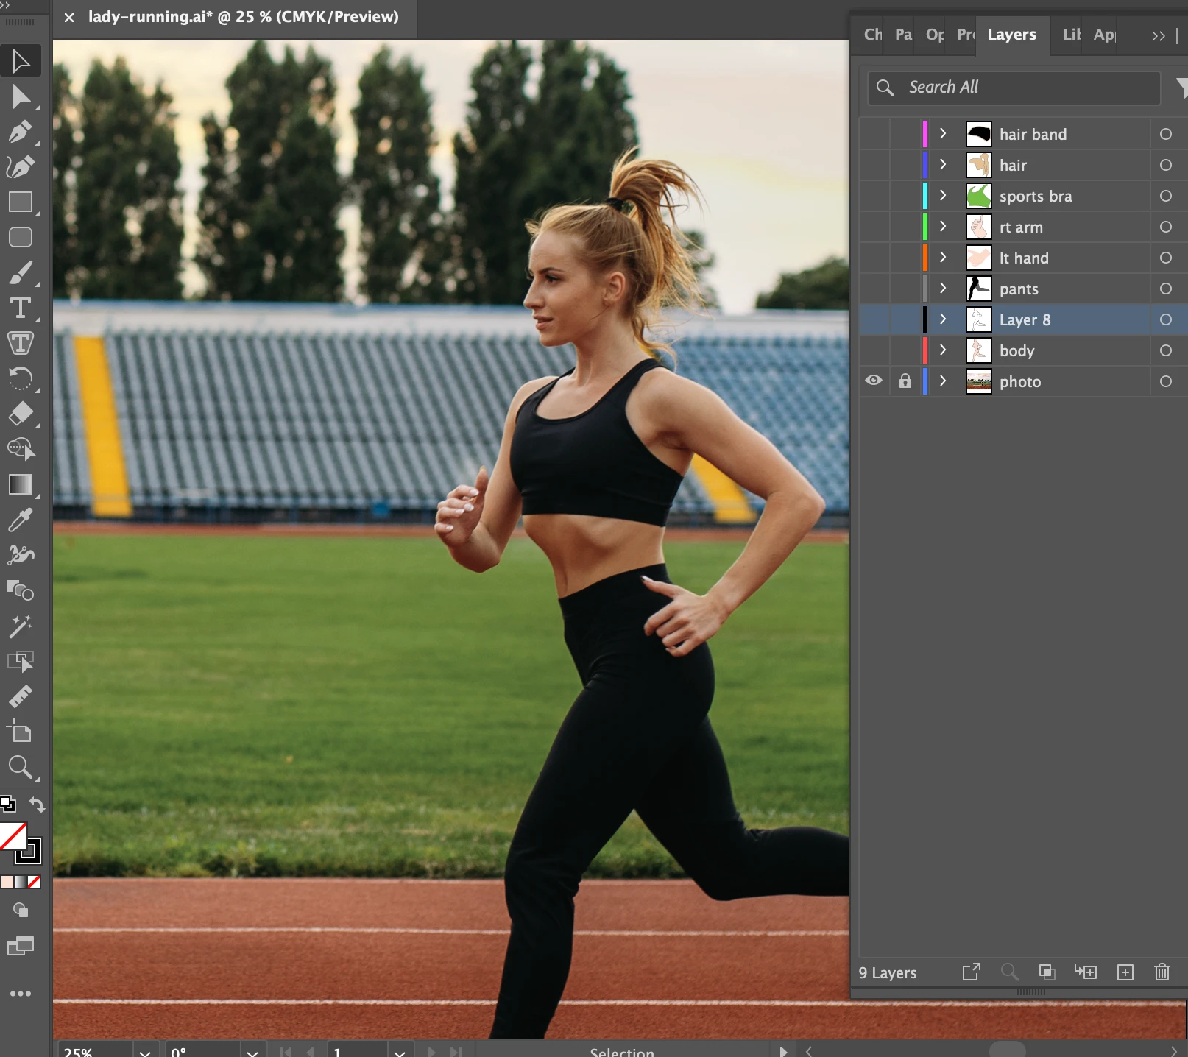Select the Measure ruler tool
The image size is (1188, 1057).
click(21, 696)
